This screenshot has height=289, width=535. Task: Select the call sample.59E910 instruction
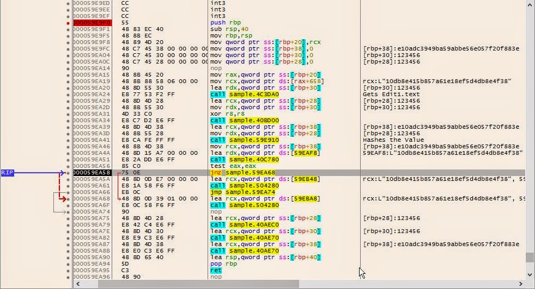click(244, 140)
